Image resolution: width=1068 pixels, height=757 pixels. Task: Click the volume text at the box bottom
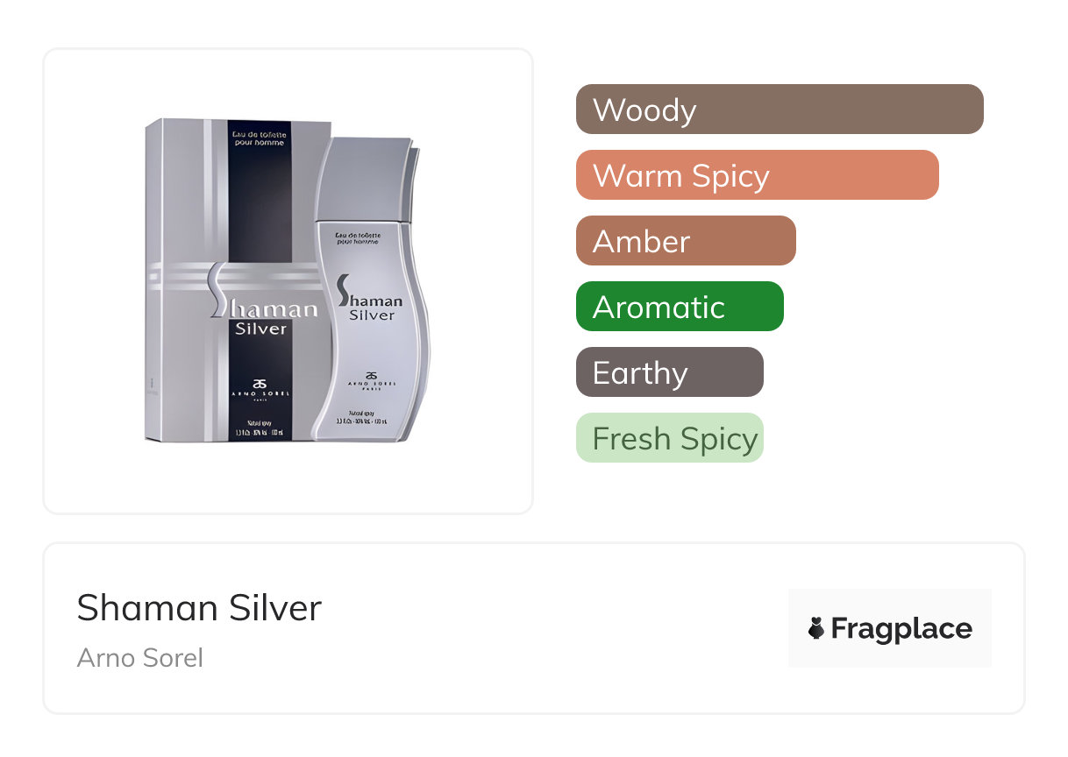260,433
